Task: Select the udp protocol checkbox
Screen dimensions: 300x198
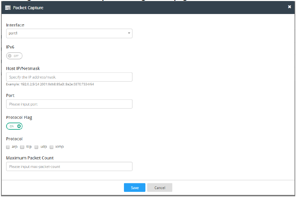Action: 36,147
